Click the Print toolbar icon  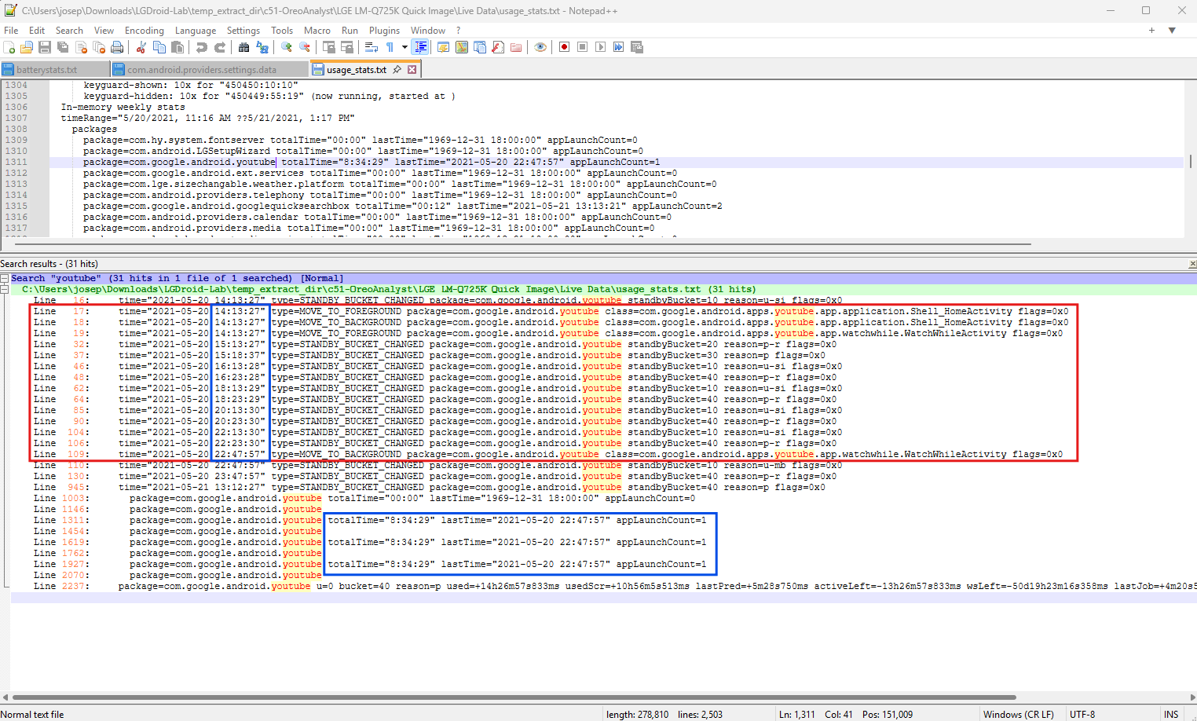pos(117,47)
